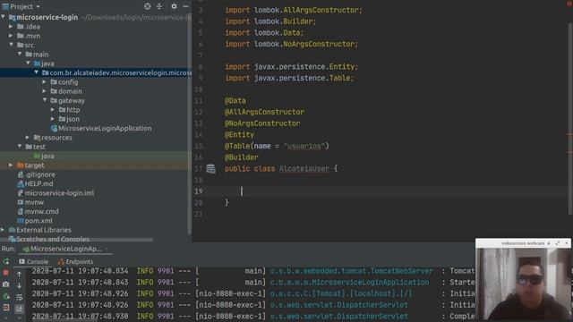The image size is (573, 322).
Task: Select the .gitignore file
Action: (39, 174)
